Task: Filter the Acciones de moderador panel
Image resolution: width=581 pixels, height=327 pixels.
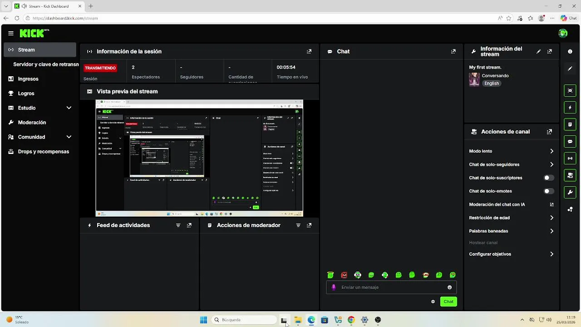Action: tap(298, 225)
